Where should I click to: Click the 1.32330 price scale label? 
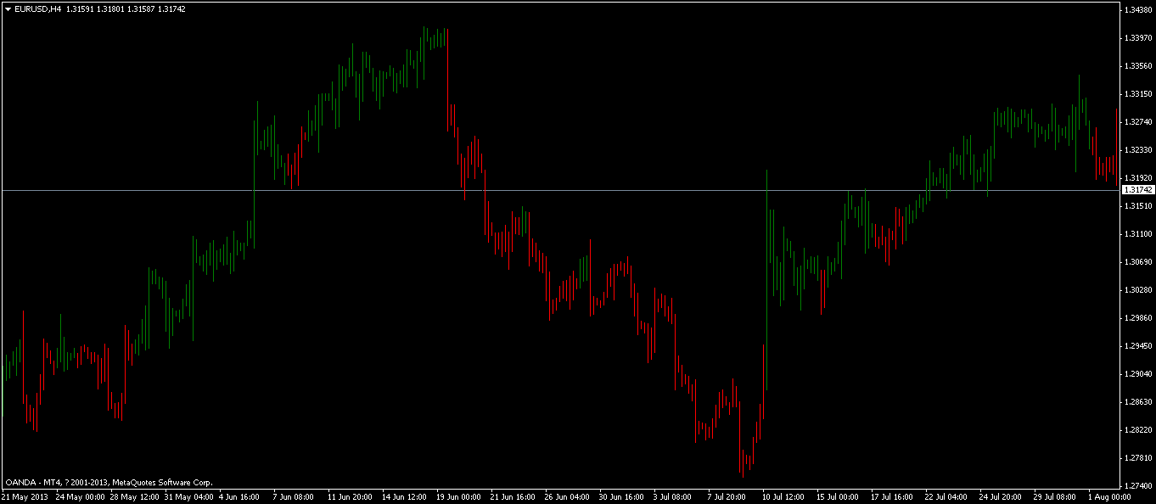(1137, 149)
